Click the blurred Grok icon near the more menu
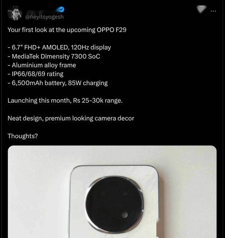Screen dimensions: 225x238 click(x=201, y=9)
